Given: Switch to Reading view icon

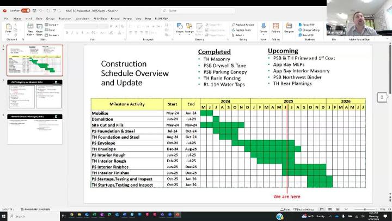Looking at the screenshot, I should point(338,209).
